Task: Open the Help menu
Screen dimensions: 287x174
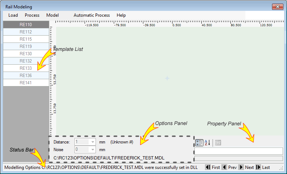Action: coord(121,15)
